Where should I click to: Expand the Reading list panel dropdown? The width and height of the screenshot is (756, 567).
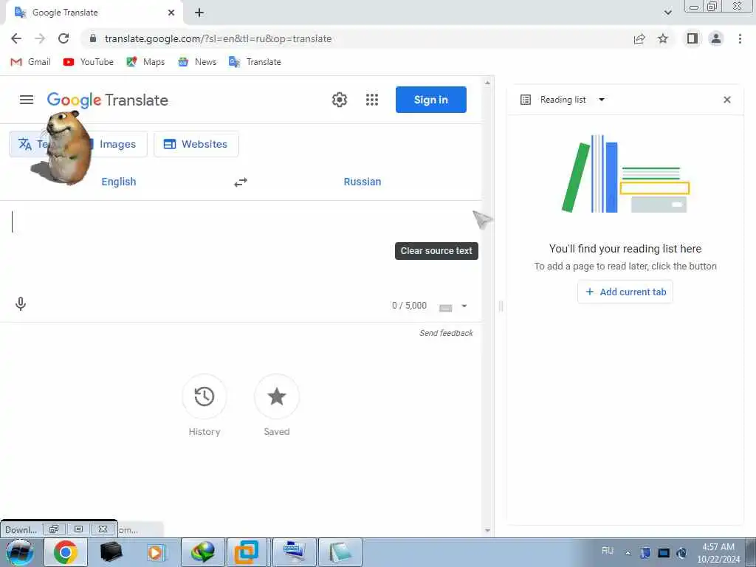601,100
